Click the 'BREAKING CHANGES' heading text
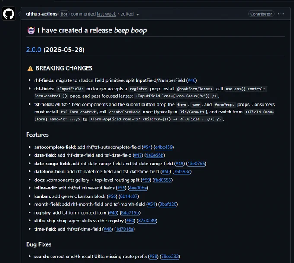 [x=64, y=68]
